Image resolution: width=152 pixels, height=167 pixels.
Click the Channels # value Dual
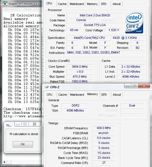(132, 105)
